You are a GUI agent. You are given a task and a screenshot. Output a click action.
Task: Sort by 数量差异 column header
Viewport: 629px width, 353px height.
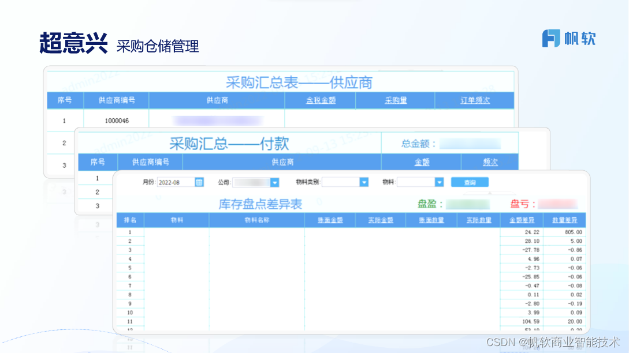tap(564, 220)
